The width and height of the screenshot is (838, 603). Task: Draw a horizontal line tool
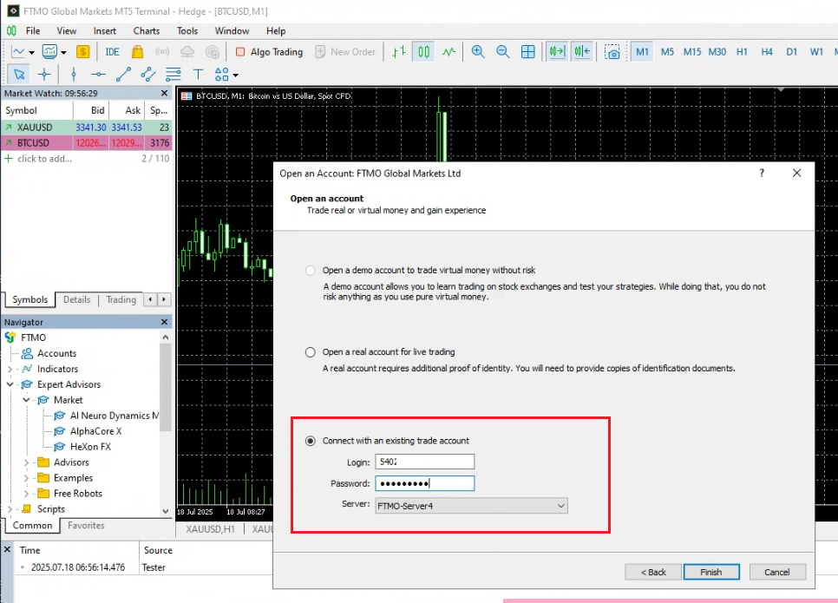click(x=98, y=75)
